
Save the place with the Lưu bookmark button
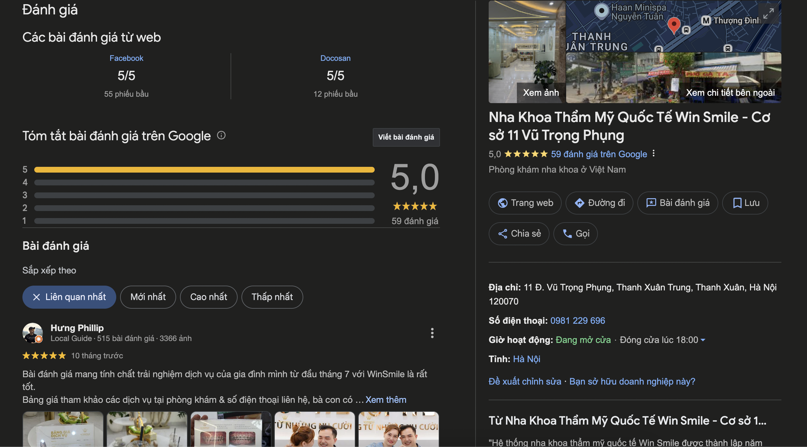(x=745, y=203)
